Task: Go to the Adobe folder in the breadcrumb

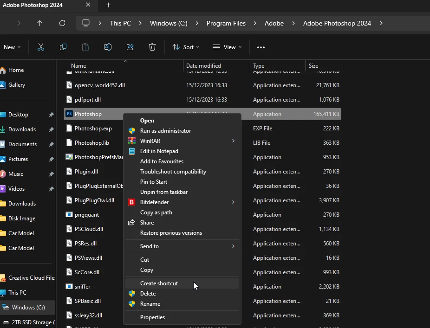Action: [x=274, y=23]
